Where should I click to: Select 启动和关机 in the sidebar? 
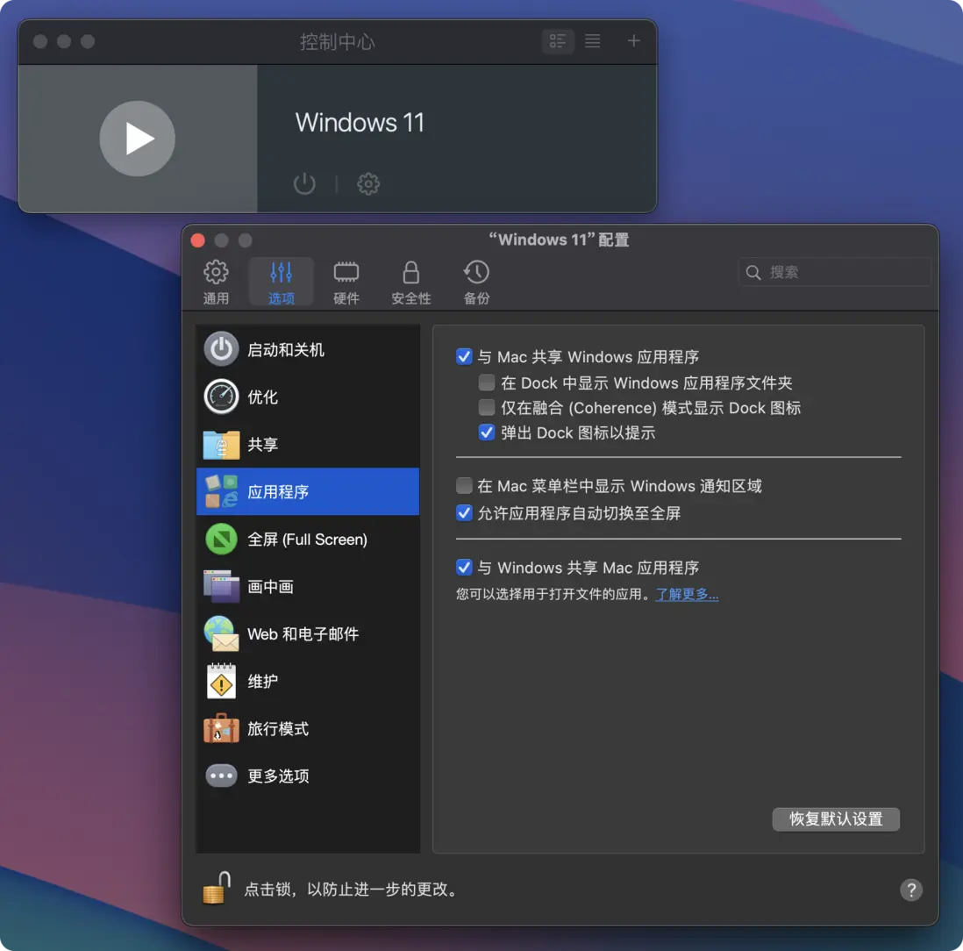click(x=308, y=349)
